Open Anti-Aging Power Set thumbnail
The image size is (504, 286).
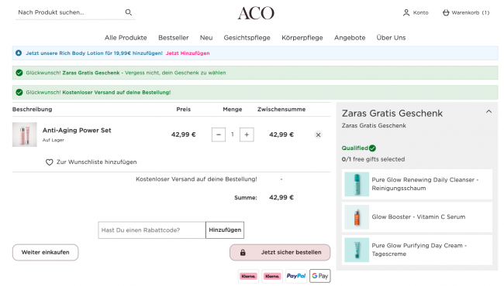(x=25, y=134)
